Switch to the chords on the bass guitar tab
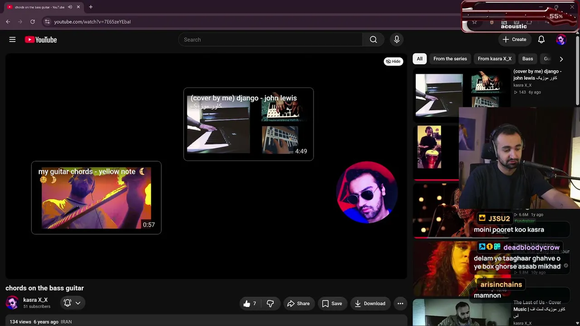The image size is (580, 326). [x=43, y=7]
